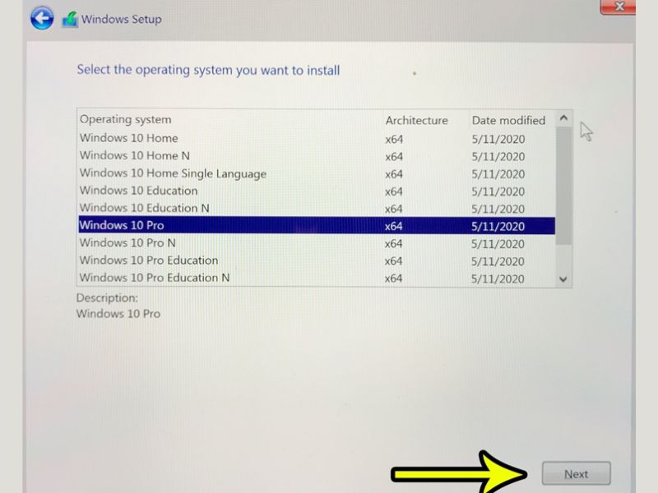Click the Description label below the list
The image size is (658, 493).
[x=107, y=298]
